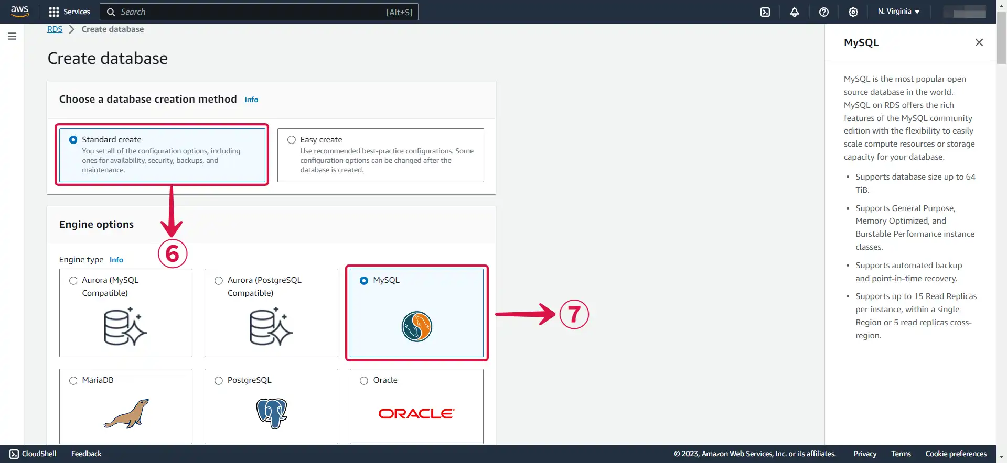Select MariaDB engine radio button

pos(73,381)
